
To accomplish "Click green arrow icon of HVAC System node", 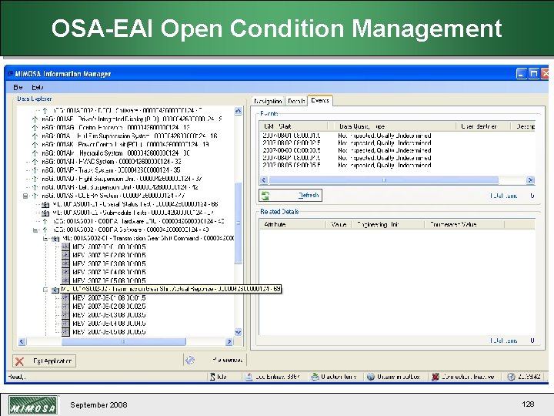I will pos(35,162).
